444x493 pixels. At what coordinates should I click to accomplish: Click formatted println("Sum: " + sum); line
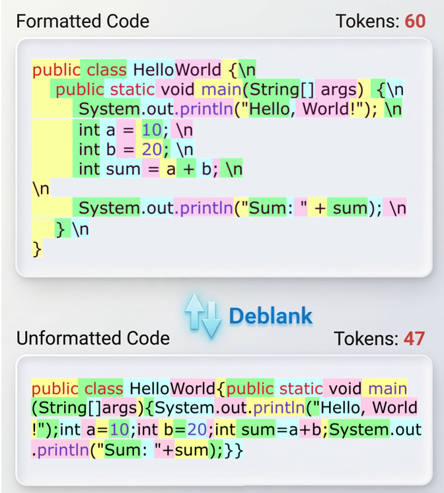click(x=219, y=207)
